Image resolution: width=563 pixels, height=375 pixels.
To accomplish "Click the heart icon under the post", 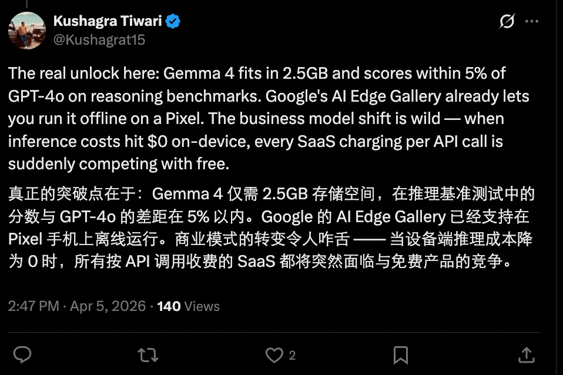I will point(274,355).
